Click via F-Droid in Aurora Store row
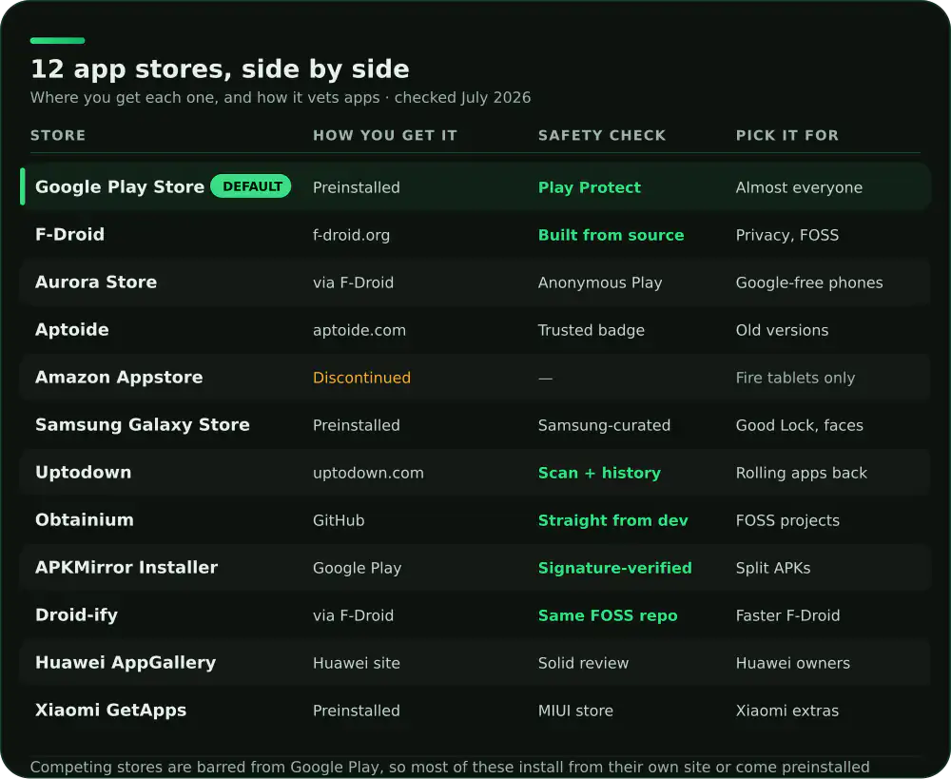The height and width of the screenshot is (779, 951). tap(353, 282)
